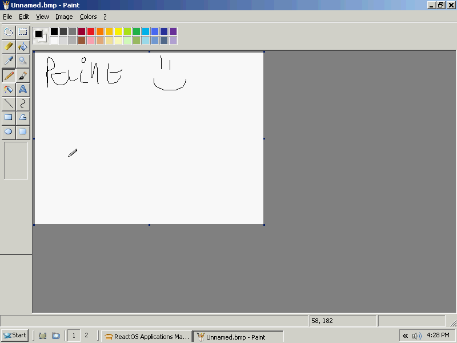457x343 pixels.
Task: Expand hidden system tray icons arrow
Action: click(405, 336)
